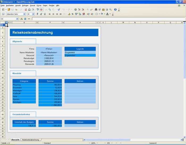This screenshot has width=186, height=145.
Task: Click the Print icon in toolbar
Action: click(x=29, y=9)
